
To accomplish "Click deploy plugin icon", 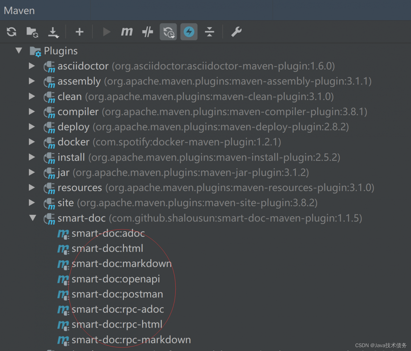I will 49,127.
